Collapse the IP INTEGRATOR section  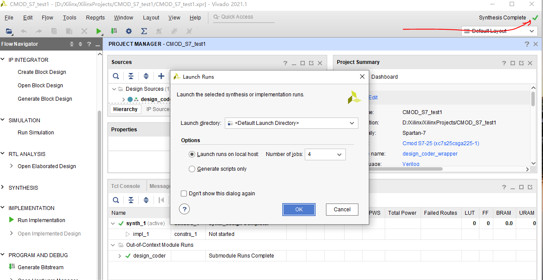pos(3,60)
